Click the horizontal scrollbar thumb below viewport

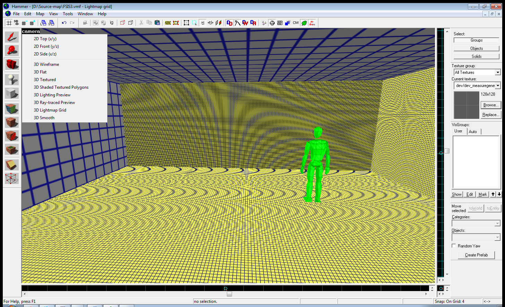(x=229, y=294)
